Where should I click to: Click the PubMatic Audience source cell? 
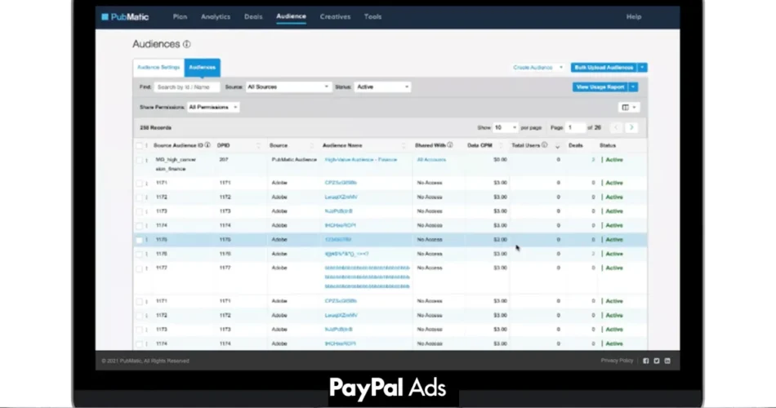tap(294, 160)
